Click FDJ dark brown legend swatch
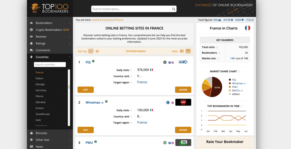Viewport: 291px width, 149px height. coord(230,80)
